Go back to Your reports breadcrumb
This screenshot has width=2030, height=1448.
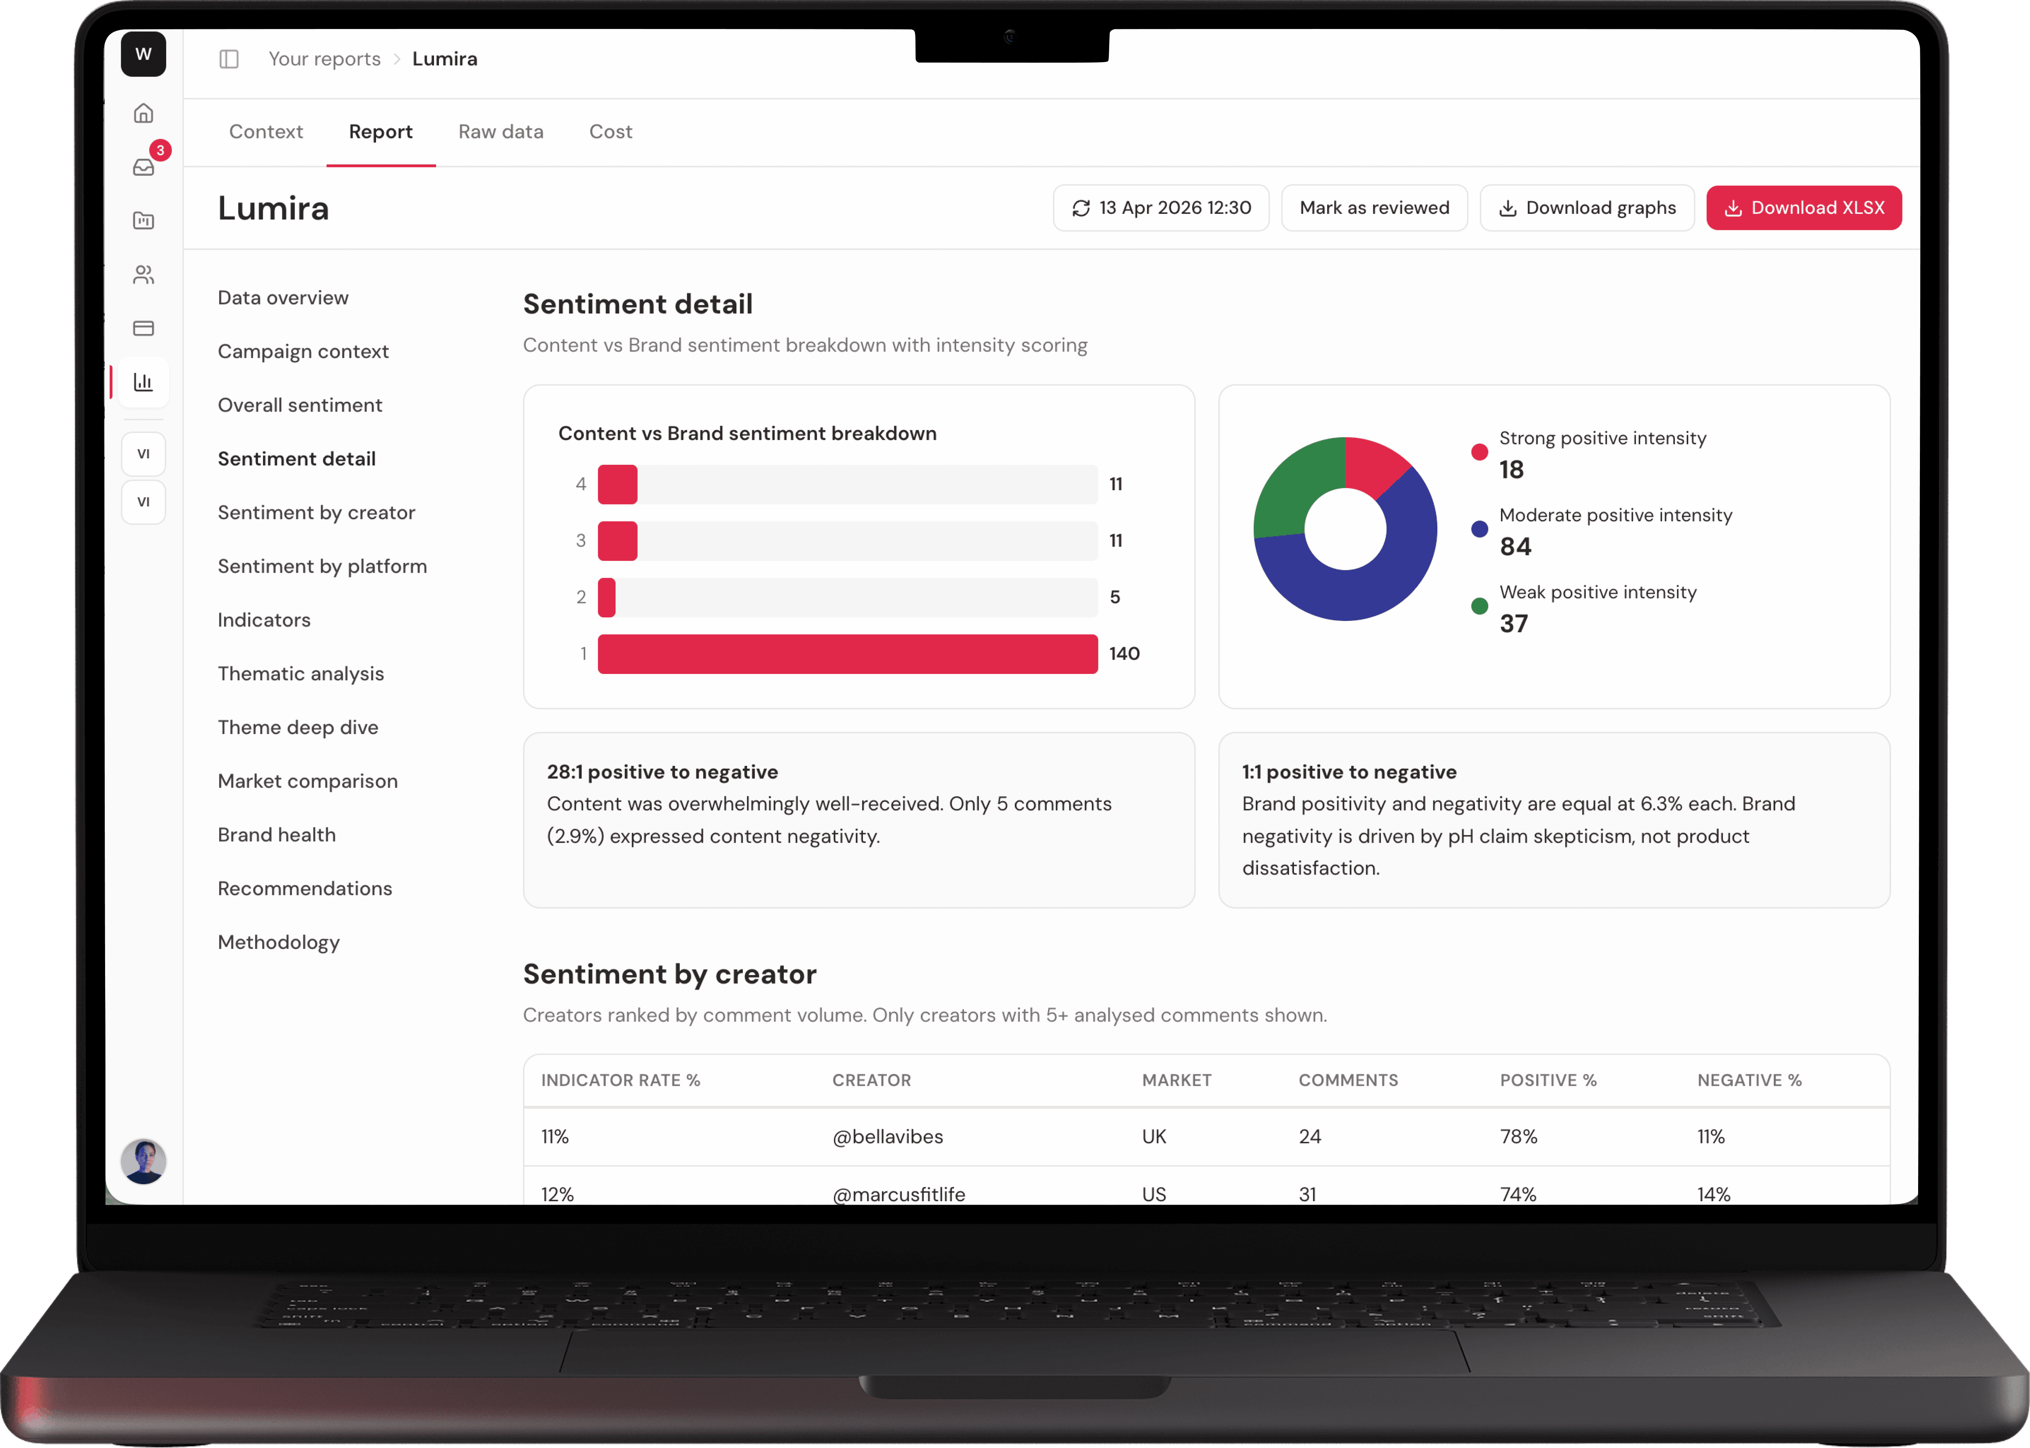(325, 59)
